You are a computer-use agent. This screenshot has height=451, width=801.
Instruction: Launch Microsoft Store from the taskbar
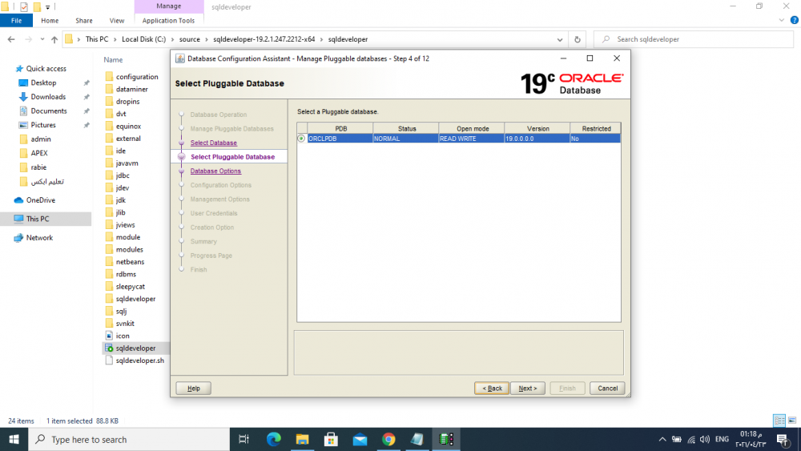tap(331, 439)
